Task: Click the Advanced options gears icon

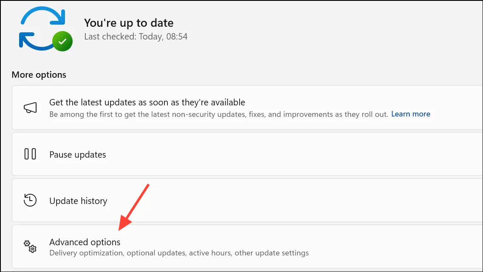Action: point(30,246)
